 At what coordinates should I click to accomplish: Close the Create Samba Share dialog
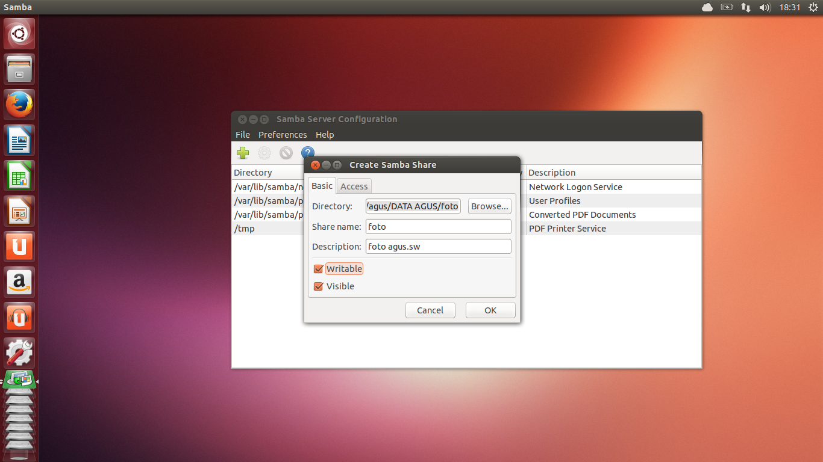tap(315, 165)
